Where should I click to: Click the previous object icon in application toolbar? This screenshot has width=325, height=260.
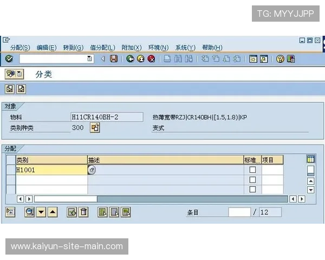10,89
